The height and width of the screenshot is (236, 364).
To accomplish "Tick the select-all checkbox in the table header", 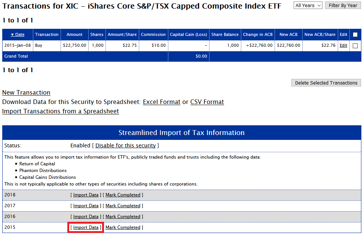I will (355, 34).
